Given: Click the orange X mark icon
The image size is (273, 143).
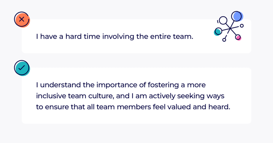Looking at the screenshot, I should [x=21, y=20].
